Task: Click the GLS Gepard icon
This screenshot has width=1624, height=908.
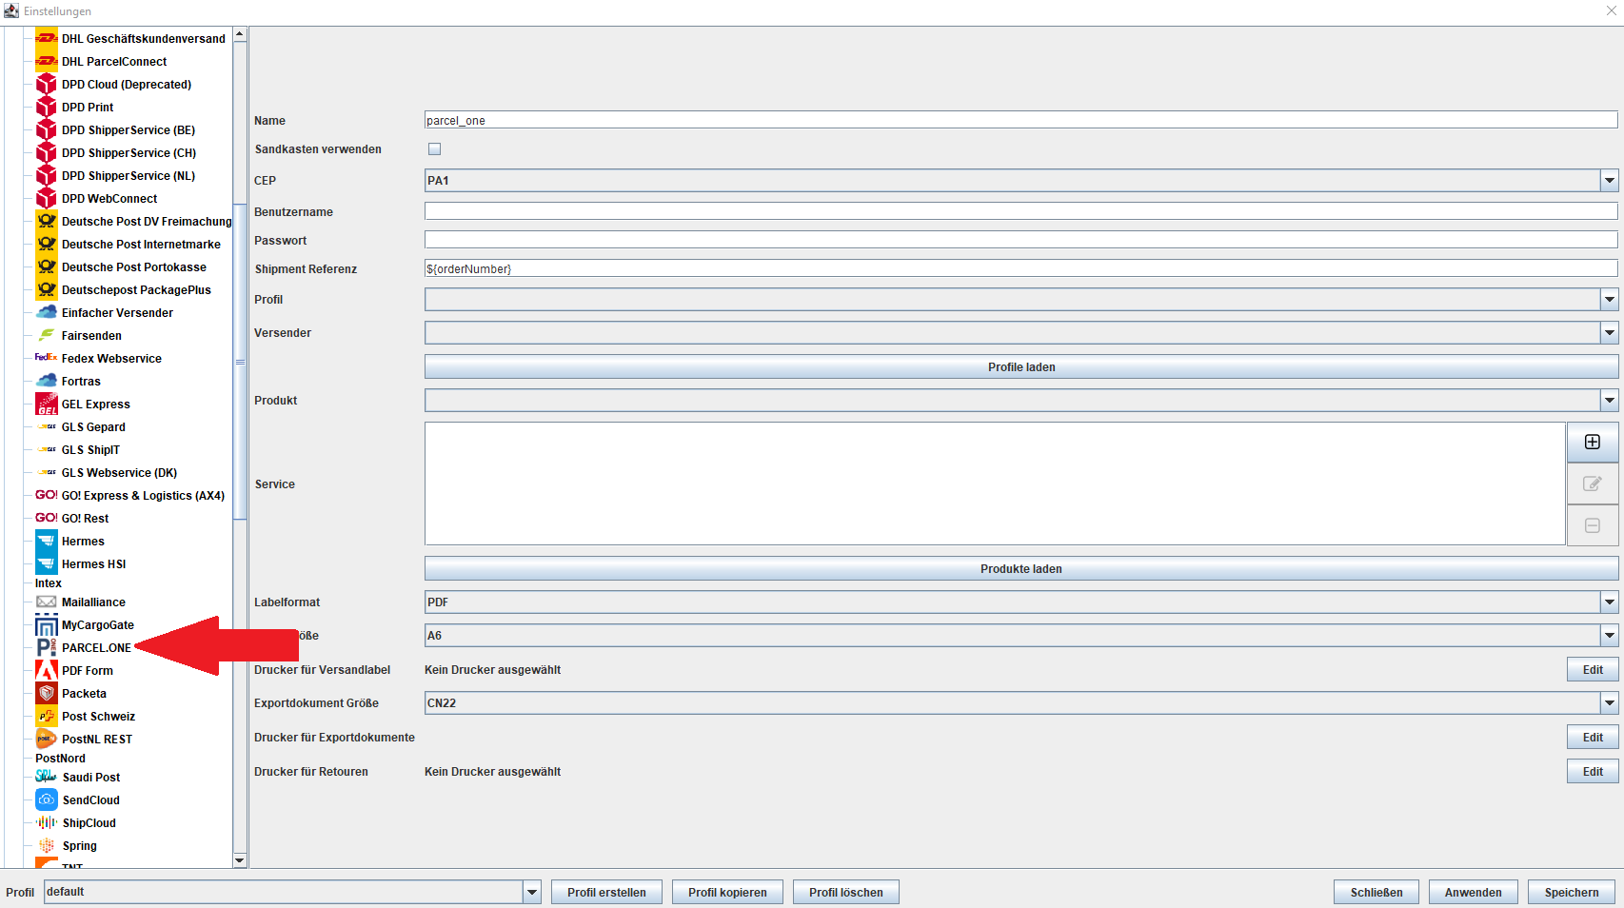Action: tap(47, 426)
